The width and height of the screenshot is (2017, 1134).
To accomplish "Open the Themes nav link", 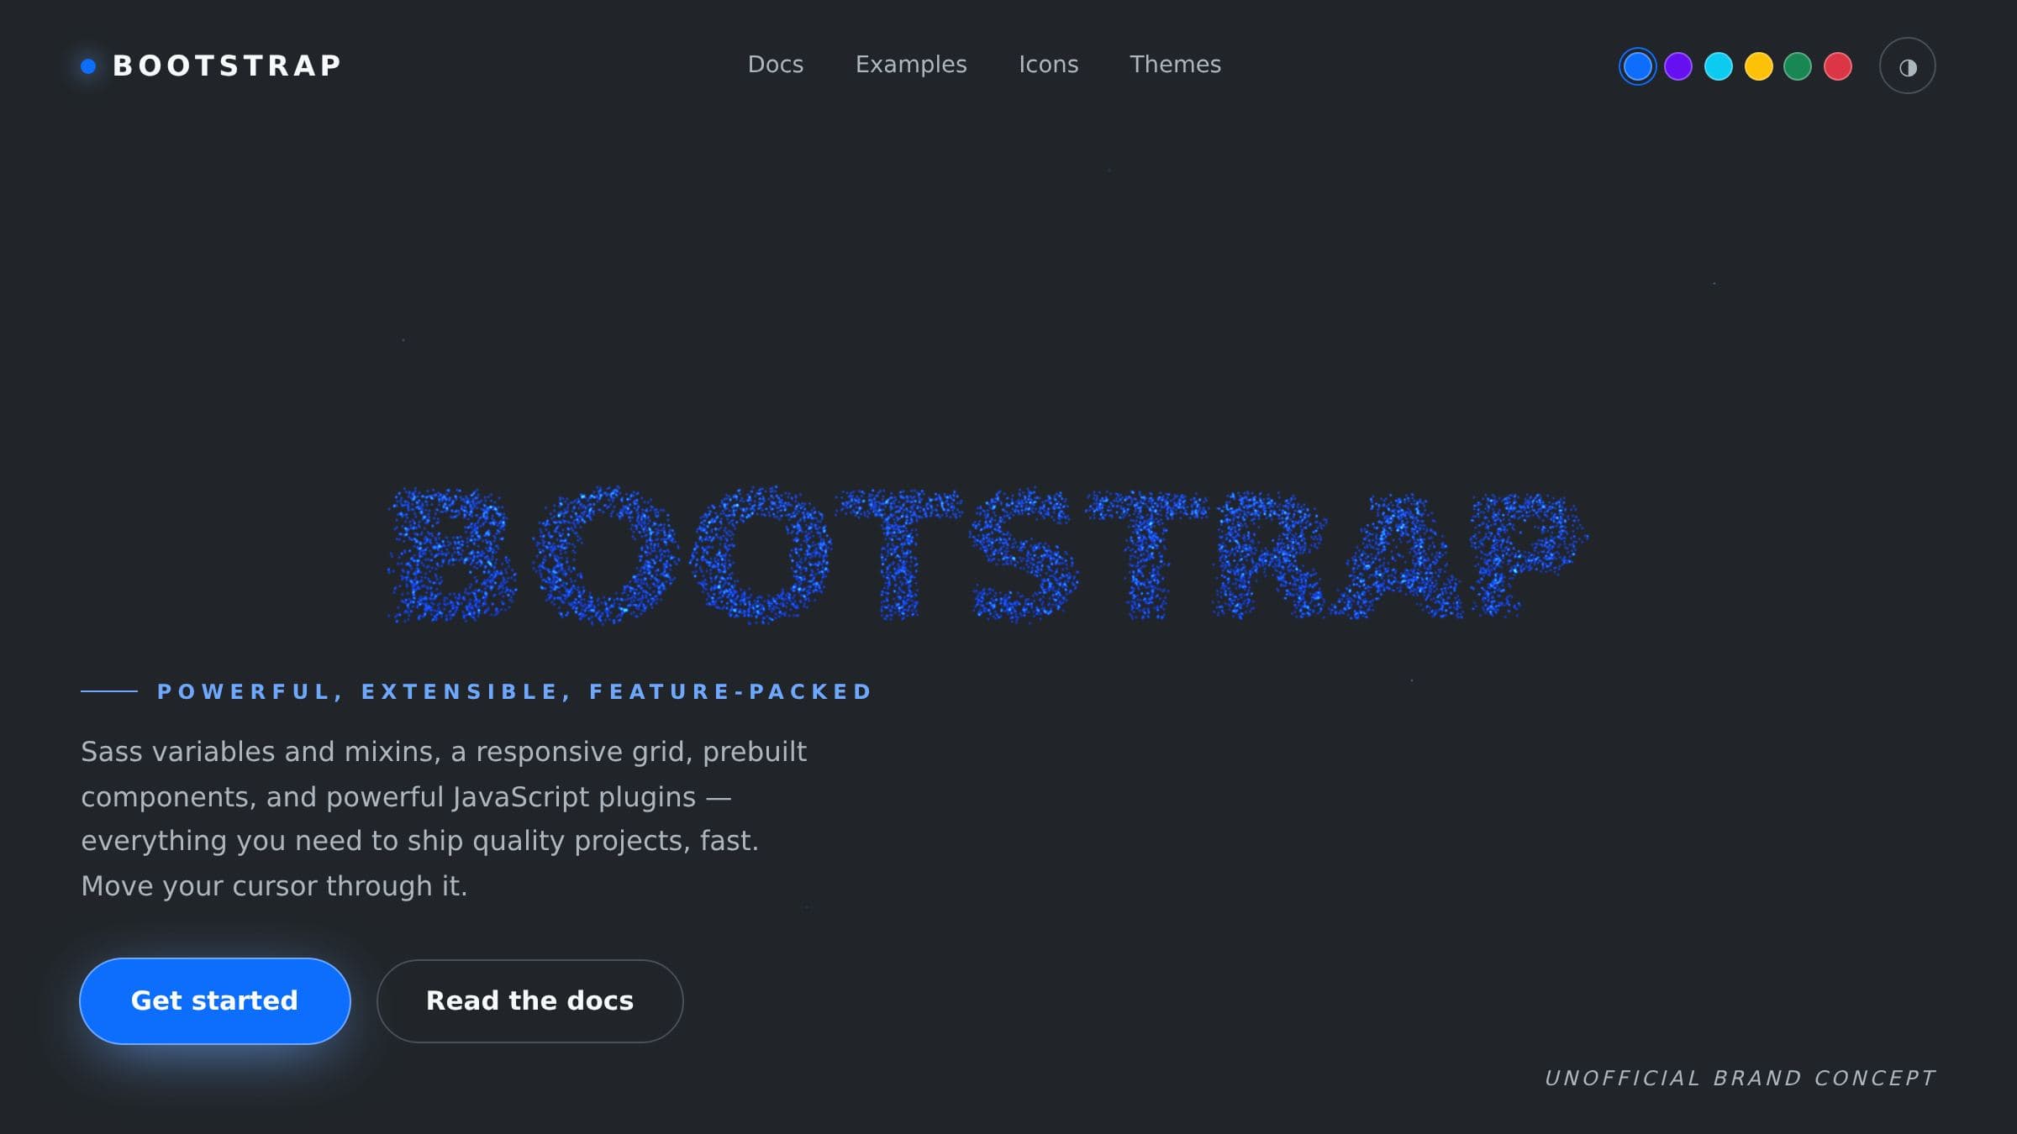I will 1175,65.
